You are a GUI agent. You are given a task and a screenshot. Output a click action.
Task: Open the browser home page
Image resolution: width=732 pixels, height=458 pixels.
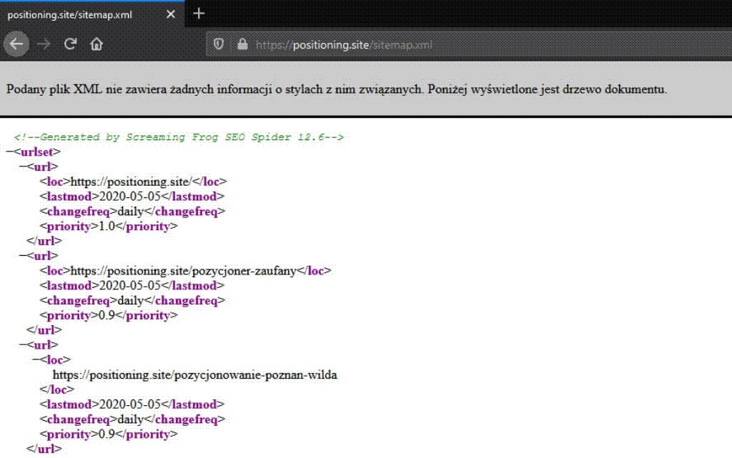tap(96, 44)
